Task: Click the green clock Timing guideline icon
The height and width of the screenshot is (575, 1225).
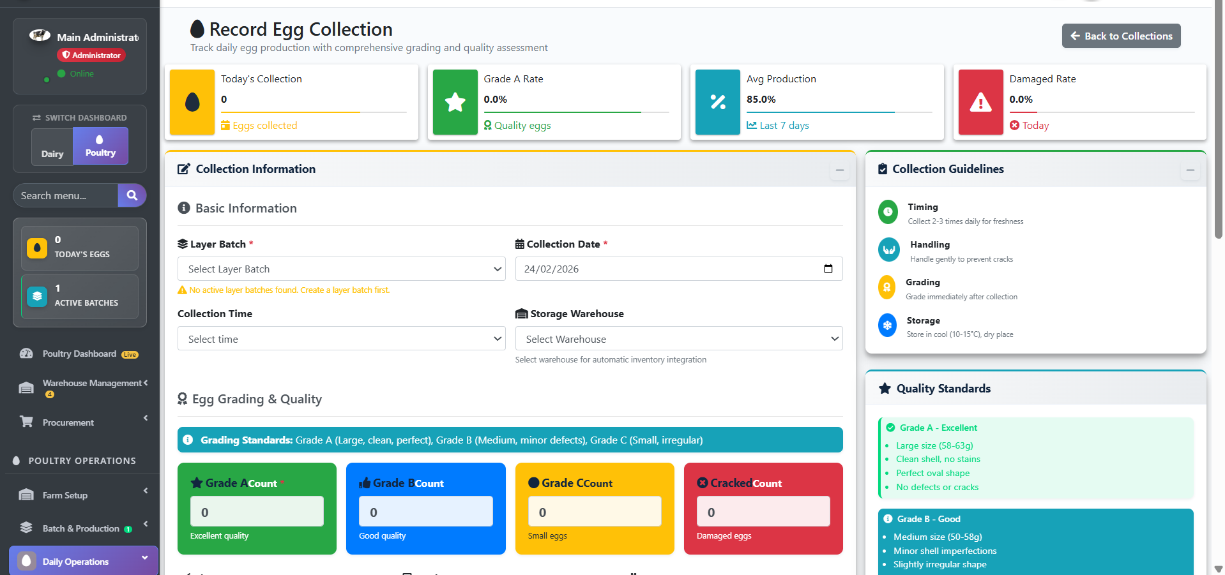Action: click(x=888, y=212)
